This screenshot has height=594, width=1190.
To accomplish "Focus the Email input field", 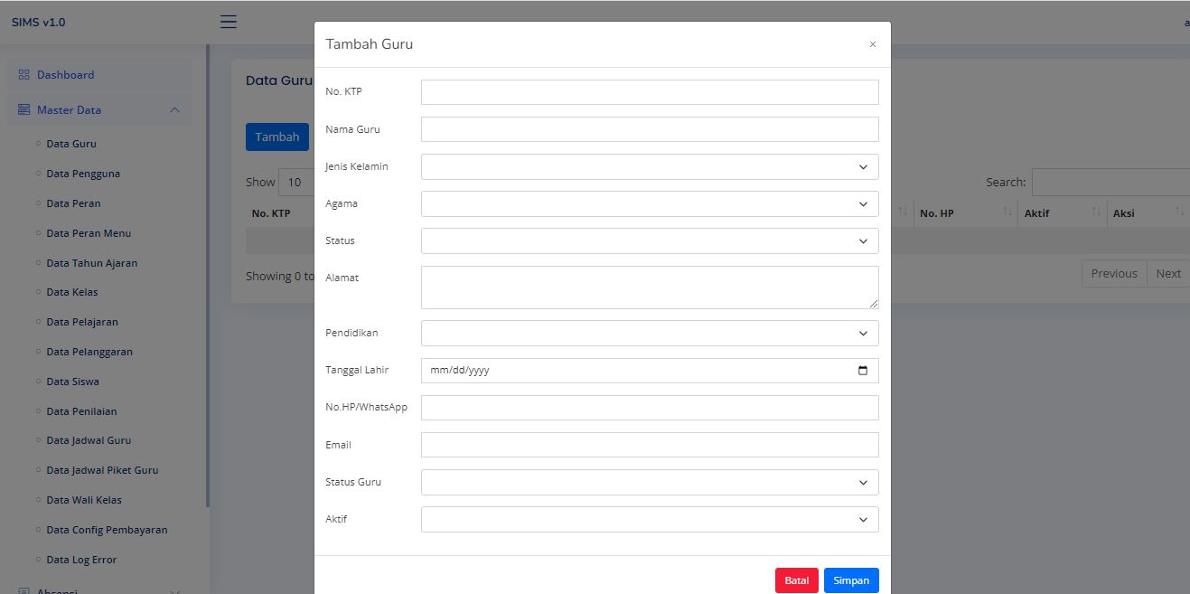I will (649, 445).
